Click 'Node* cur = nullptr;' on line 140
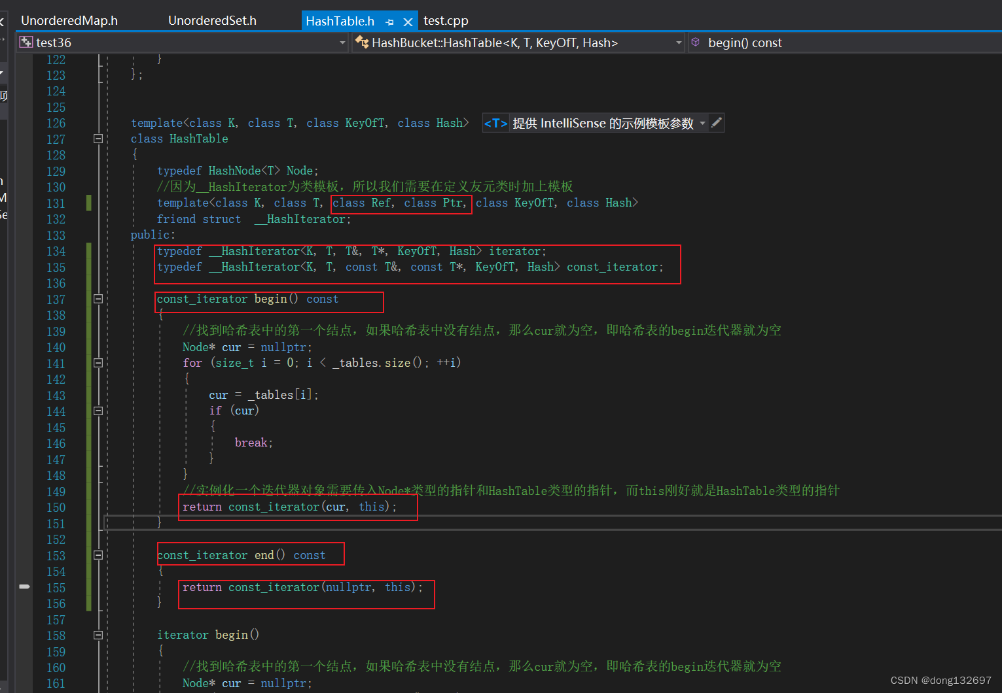 tap(247, 347)
